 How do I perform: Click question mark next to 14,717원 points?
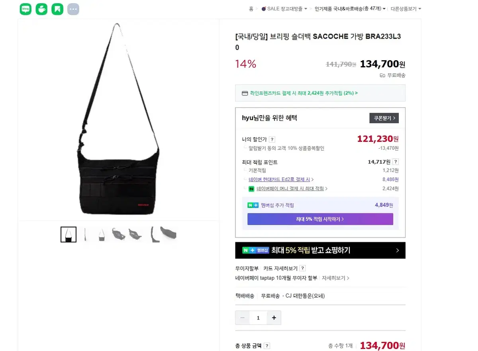[396, 162]
